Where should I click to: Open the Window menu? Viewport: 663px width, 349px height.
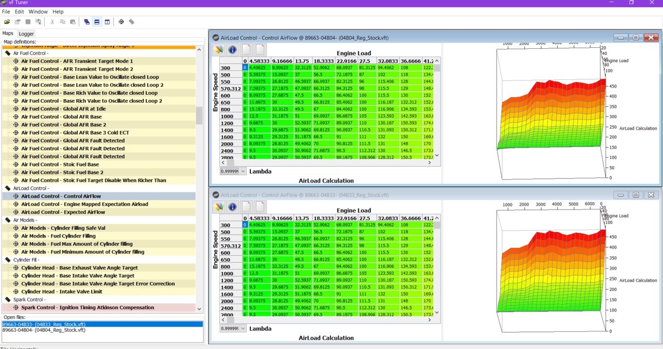click(x=38, y=11)
